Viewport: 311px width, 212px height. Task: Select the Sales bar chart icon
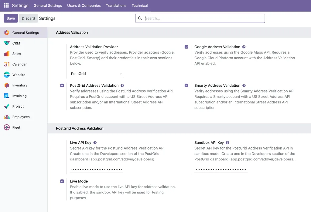point(7,54)
